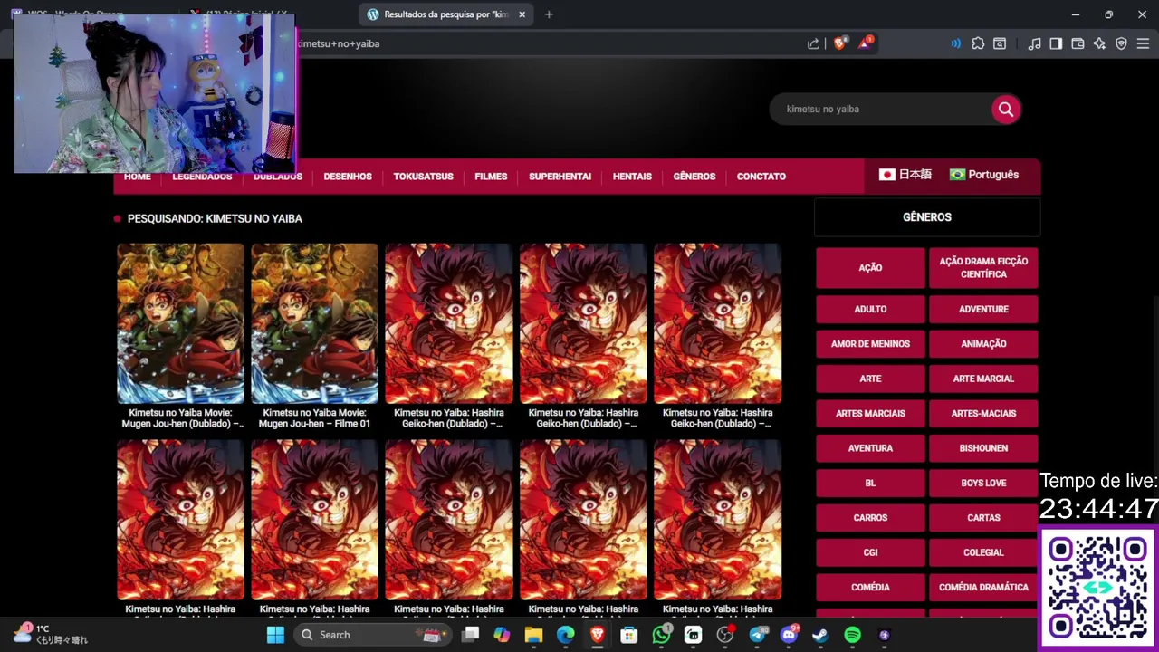Select the ADULTO genre button

click(870, 310)
